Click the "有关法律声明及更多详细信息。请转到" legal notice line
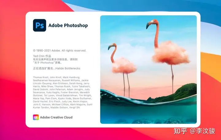Image resolution: width=221 pixels, height=140 pixels. point(55,59)
